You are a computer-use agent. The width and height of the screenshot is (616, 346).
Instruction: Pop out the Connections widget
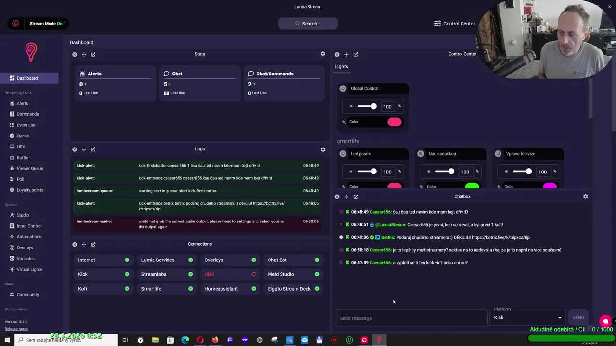[x=93, y=244]
